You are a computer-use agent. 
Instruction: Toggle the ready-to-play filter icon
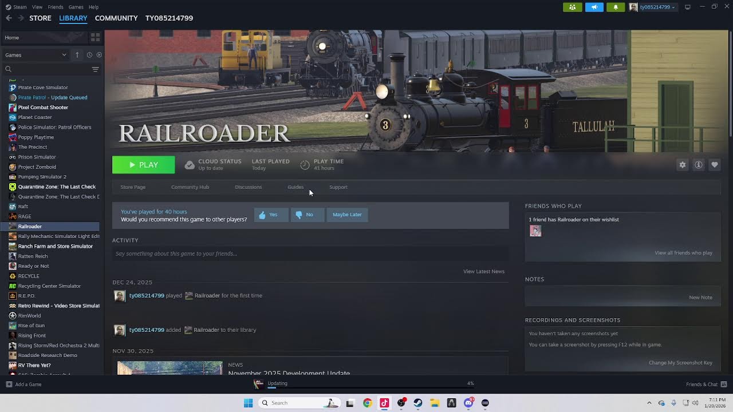(x=99, y=55)
